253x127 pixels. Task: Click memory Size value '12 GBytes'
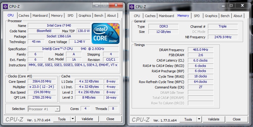[x=163, y=32]
